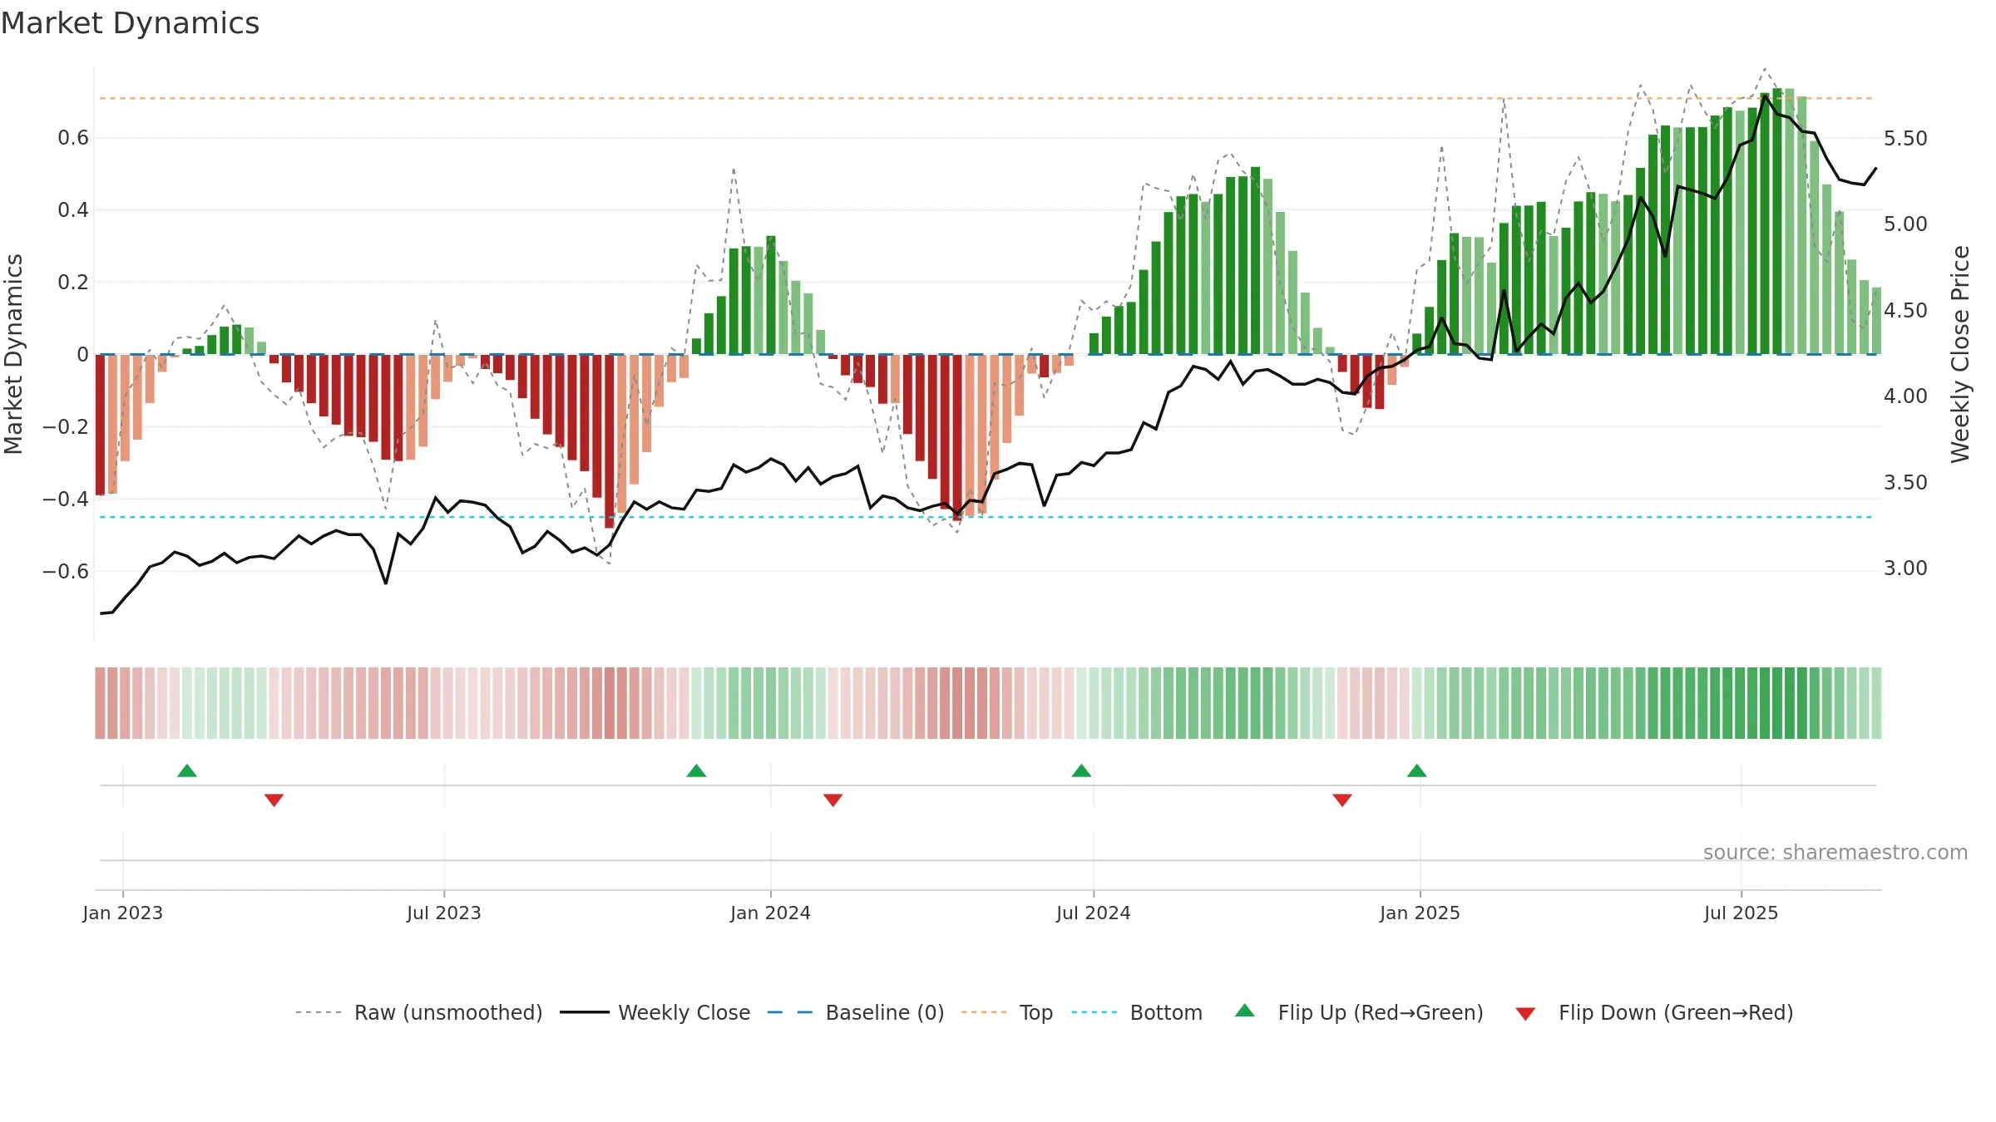Click the Jul 2023 axis label
The image size is (1996, 1122).
pos(444,913)
